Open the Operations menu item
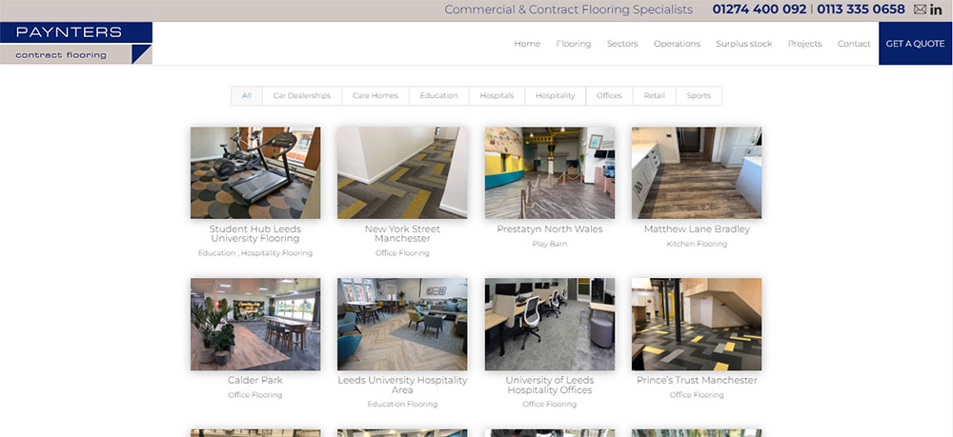Image resolution: width=953 pixels, height=437 pixels. [677, 44]
